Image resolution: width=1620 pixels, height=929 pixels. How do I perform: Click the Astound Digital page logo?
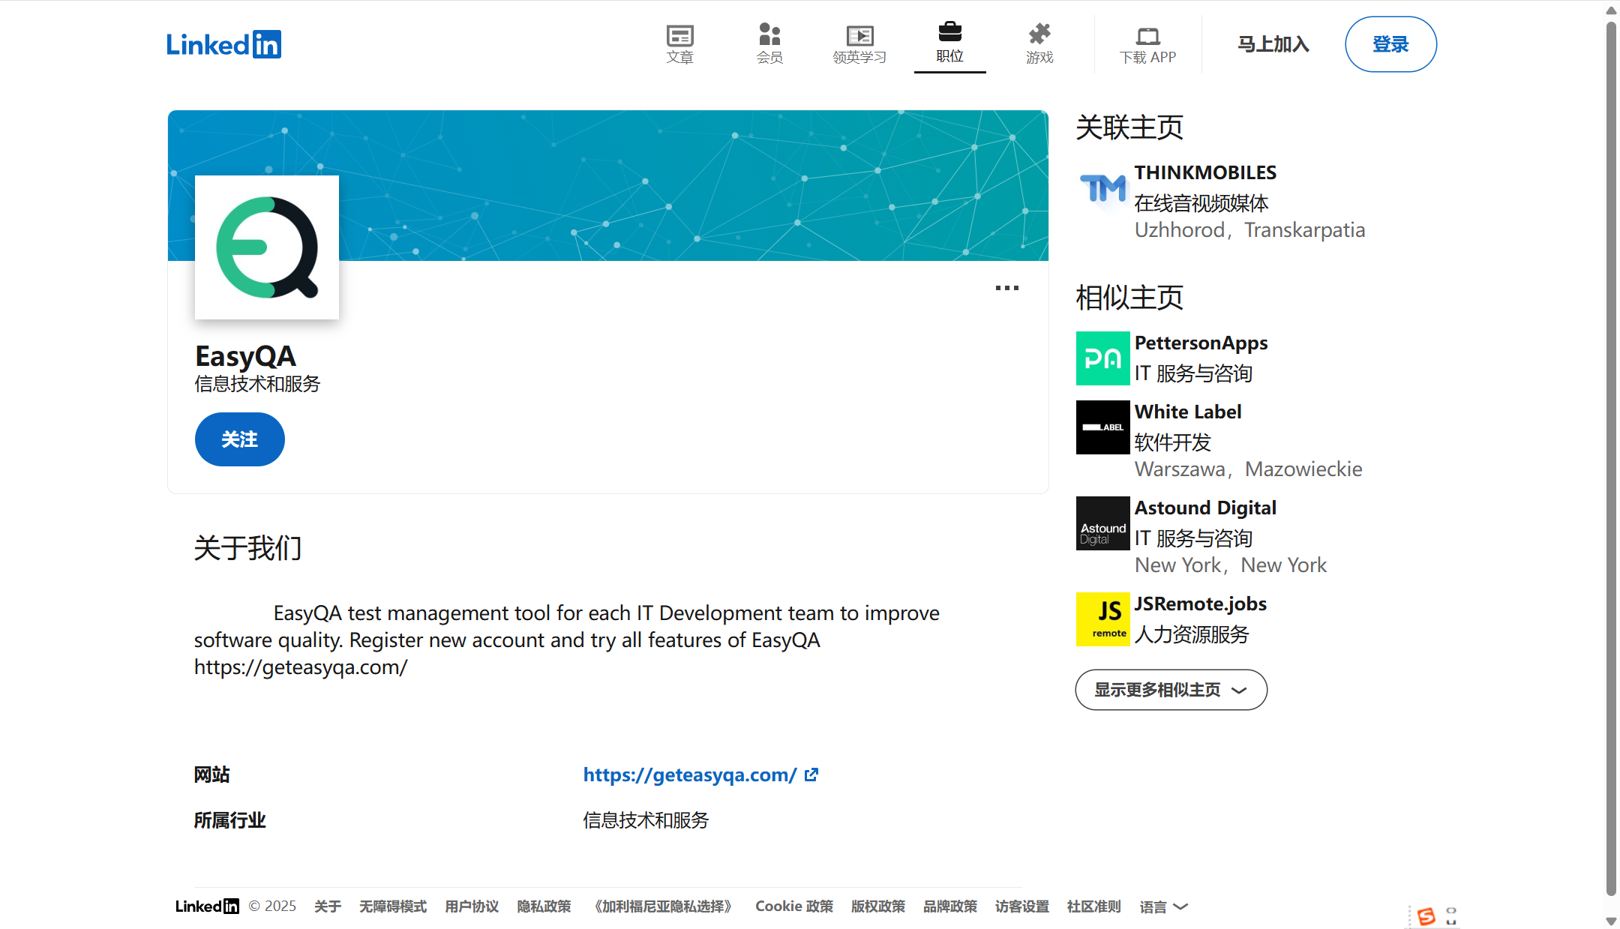click(1102, 523)
